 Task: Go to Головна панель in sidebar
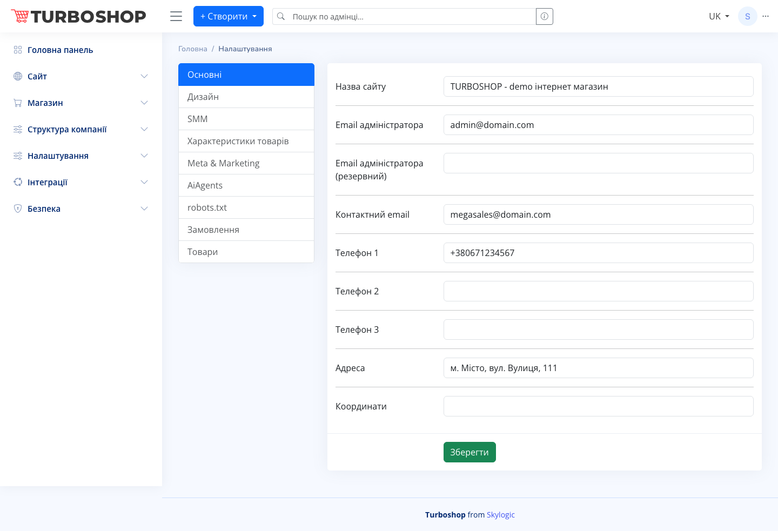point(81,50)
